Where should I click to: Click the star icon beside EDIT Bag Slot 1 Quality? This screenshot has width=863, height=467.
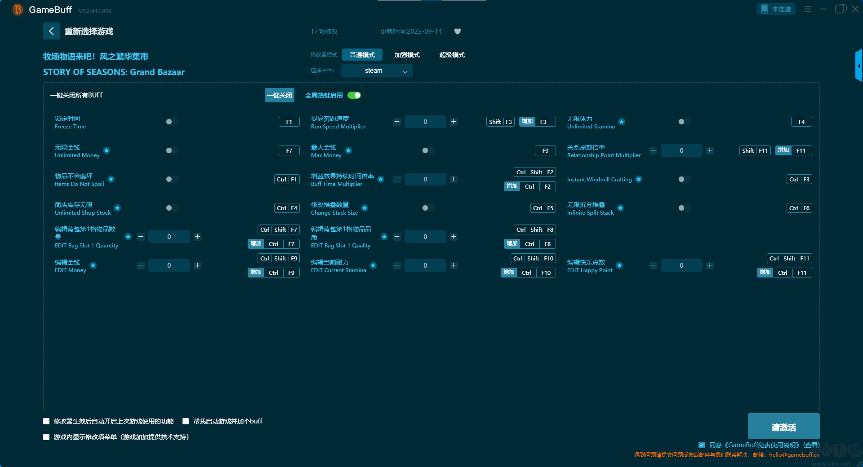point(384,237)
